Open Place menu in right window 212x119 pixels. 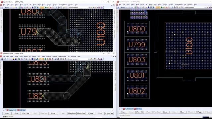point(137,5)
